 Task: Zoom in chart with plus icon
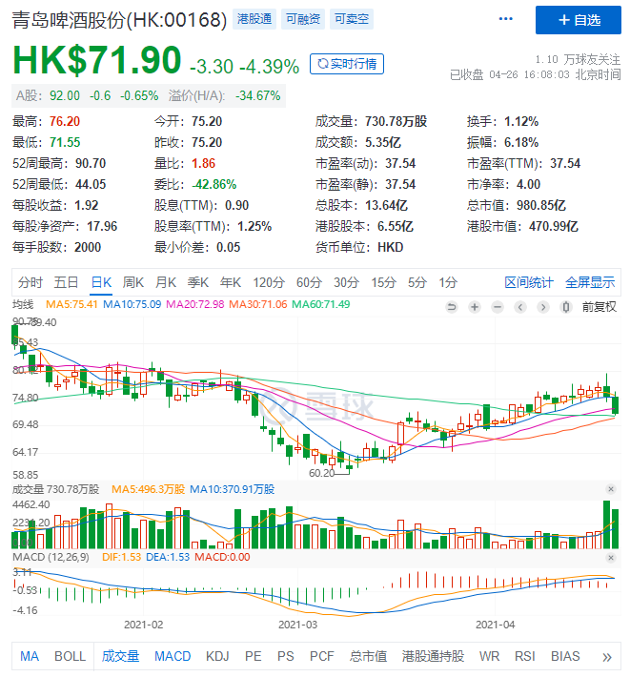point(475,307)
